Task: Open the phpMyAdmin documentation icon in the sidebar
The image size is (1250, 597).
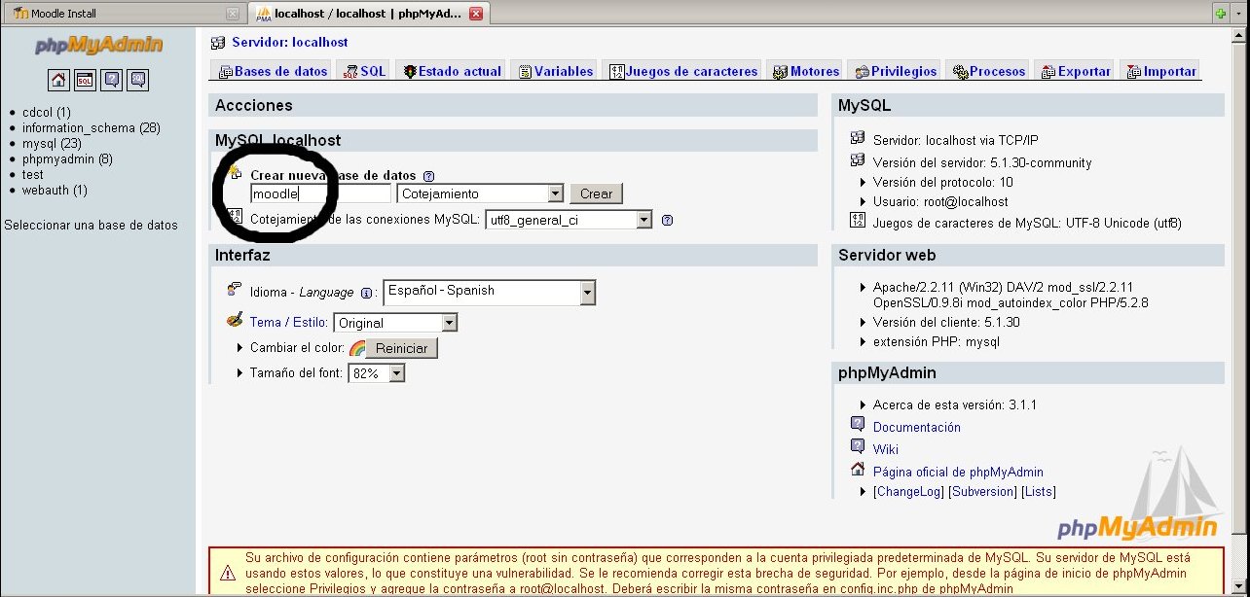Action: point(112,80)
